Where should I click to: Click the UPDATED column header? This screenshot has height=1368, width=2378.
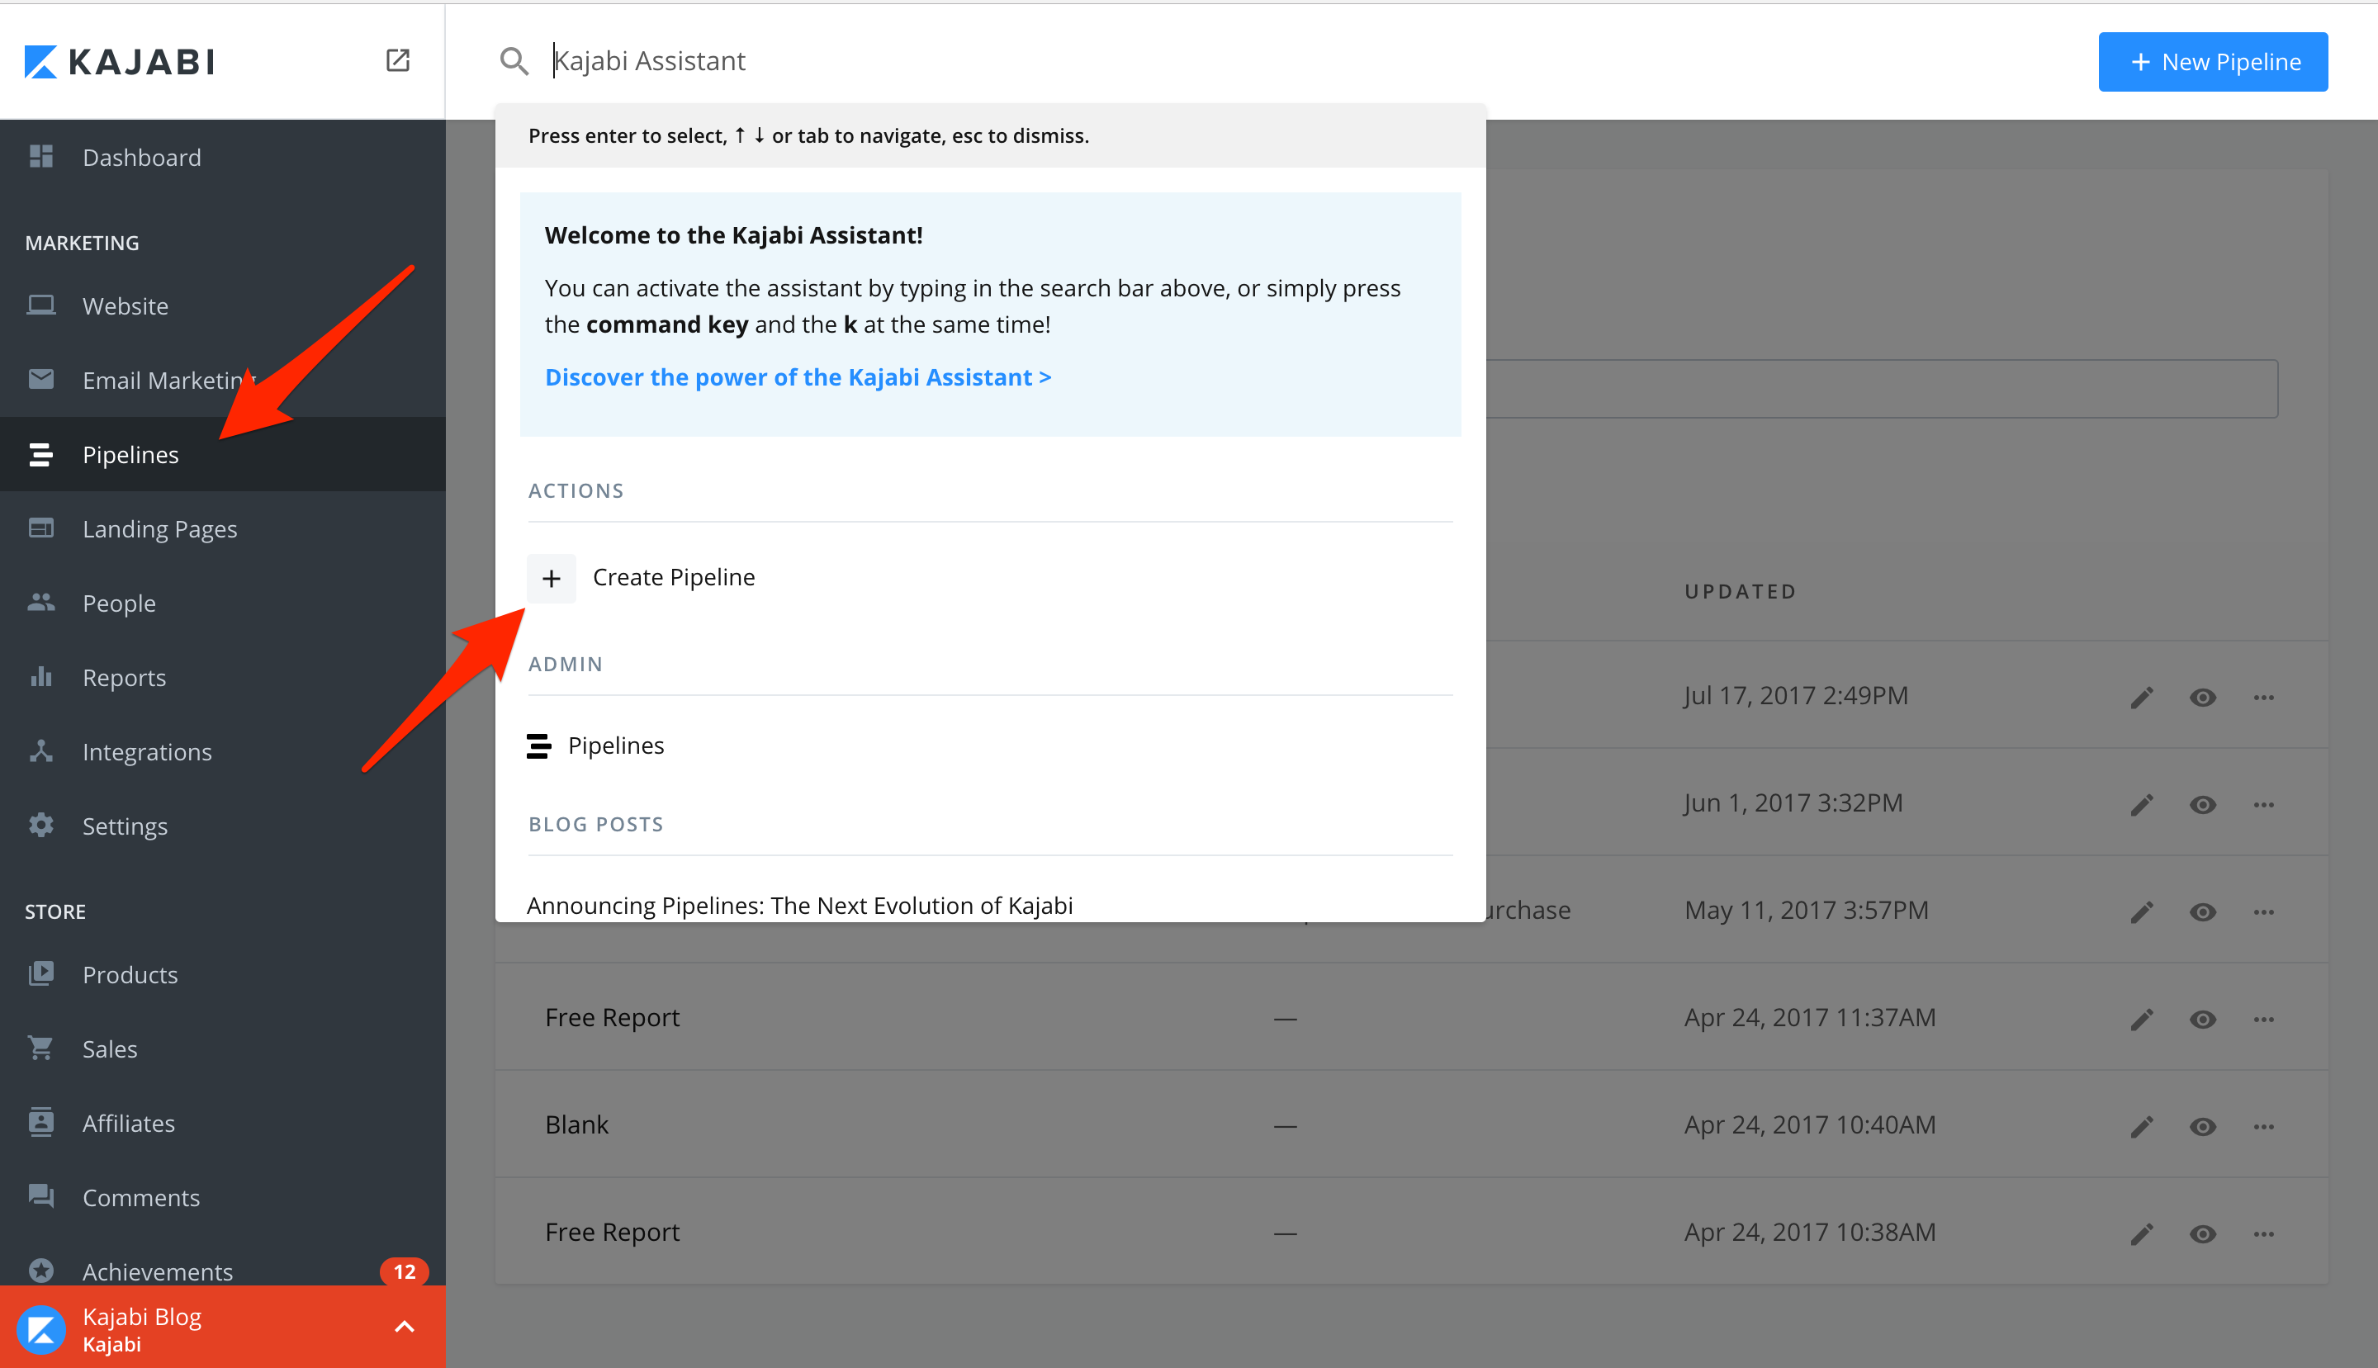(x=1740, y=591)
